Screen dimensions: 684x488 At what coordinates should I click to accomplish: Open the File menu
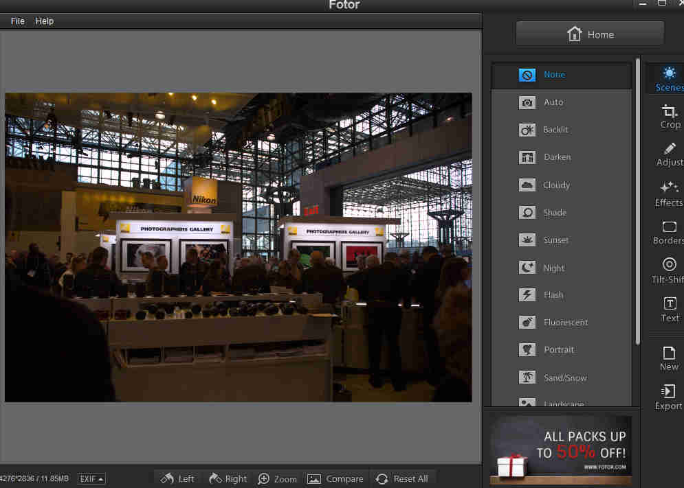18,21
